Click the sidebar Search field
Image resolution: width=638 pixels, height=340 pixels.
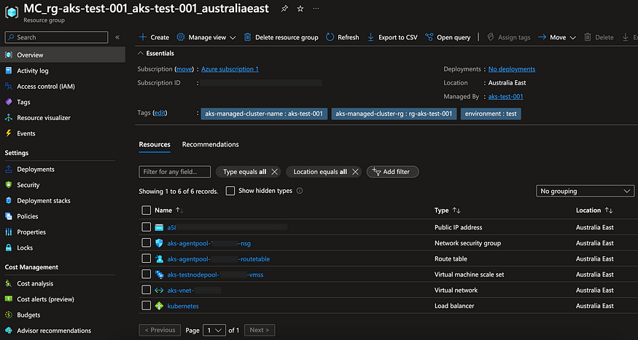[x=56, y=37]
